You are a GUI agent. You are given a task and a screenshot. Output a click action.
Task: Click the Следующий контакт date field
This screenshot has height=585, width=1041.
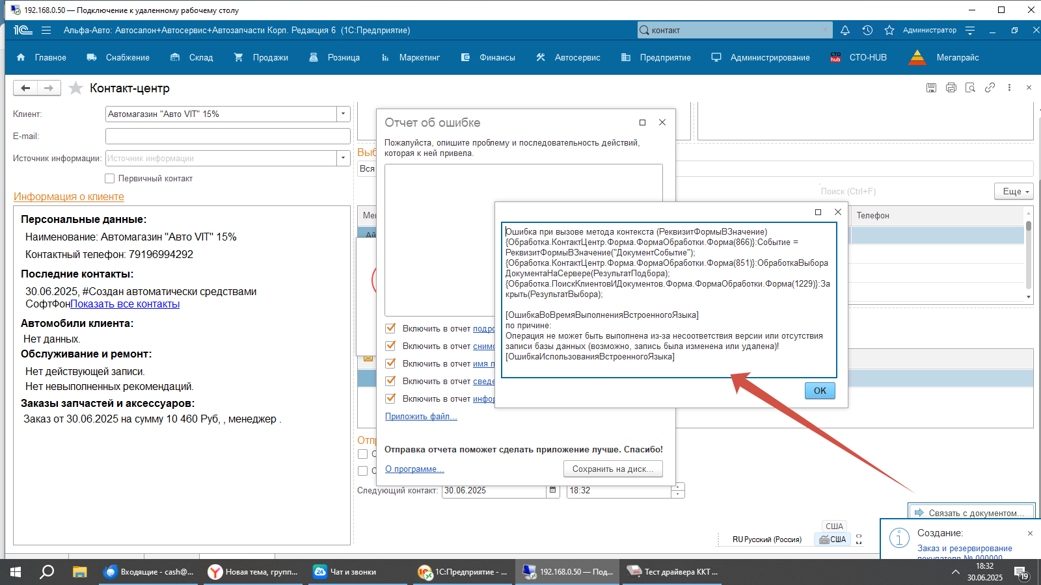(x=494, y=490)
